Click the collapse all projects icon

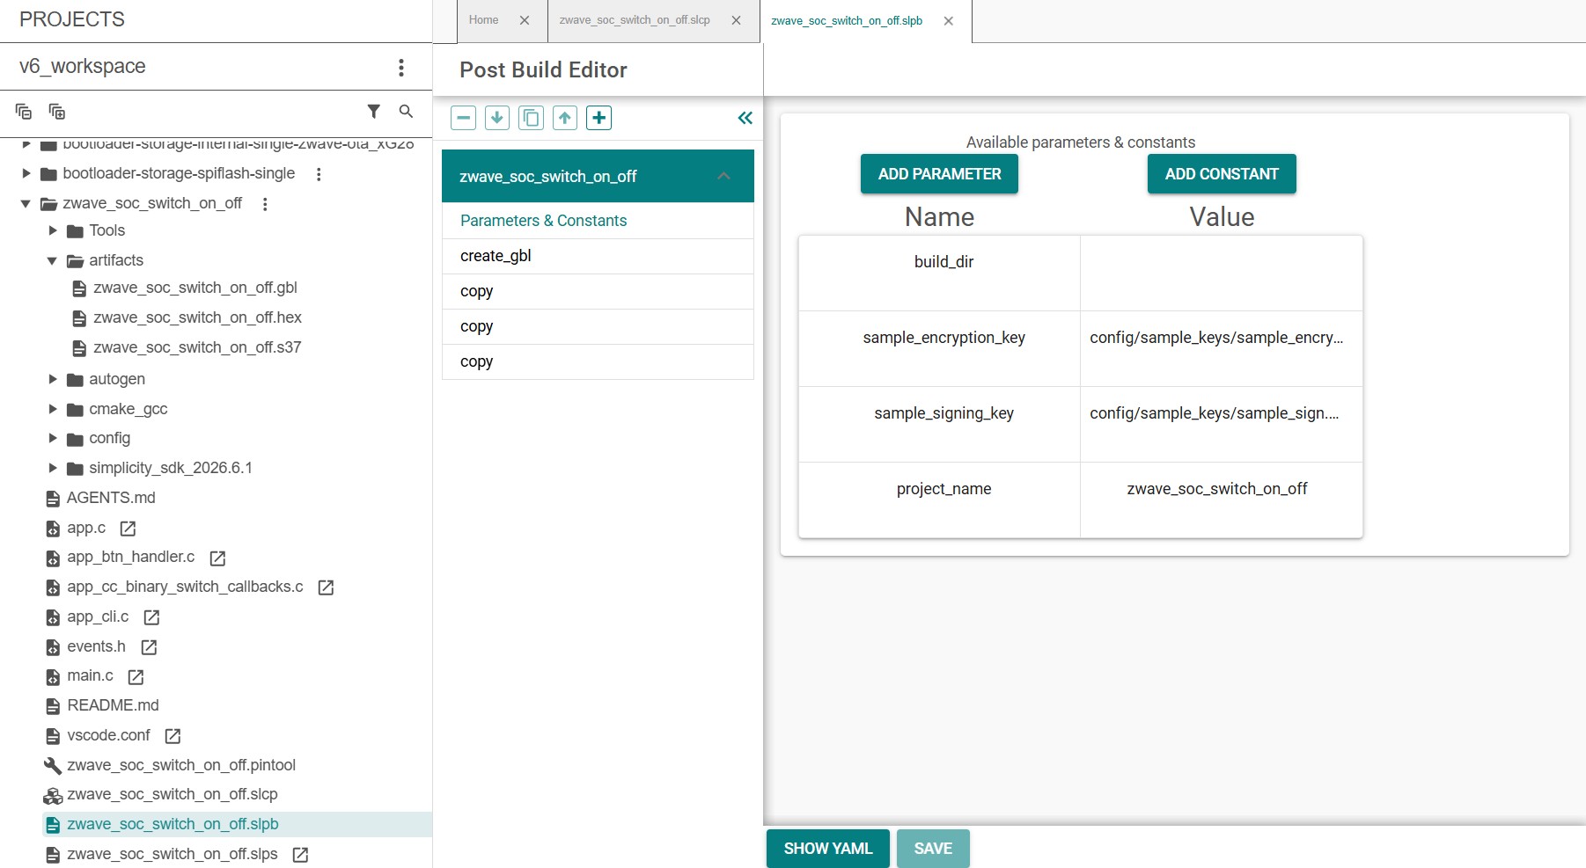(x=24, y=112)
